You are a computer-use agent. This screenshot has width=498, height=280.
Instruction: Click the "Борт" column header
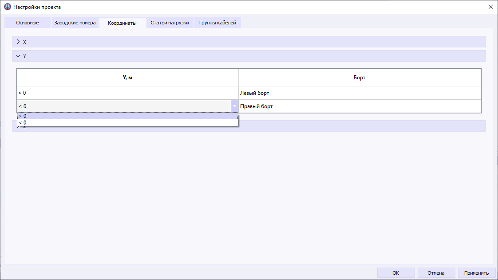360,77
